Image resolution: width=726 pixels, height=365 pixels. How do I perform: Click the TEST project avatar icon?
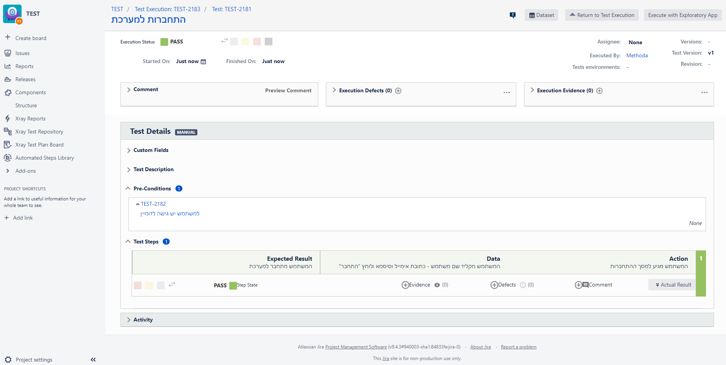point(12,14)
